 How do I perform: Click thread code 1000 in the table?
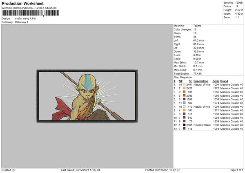tap(216, 125)
